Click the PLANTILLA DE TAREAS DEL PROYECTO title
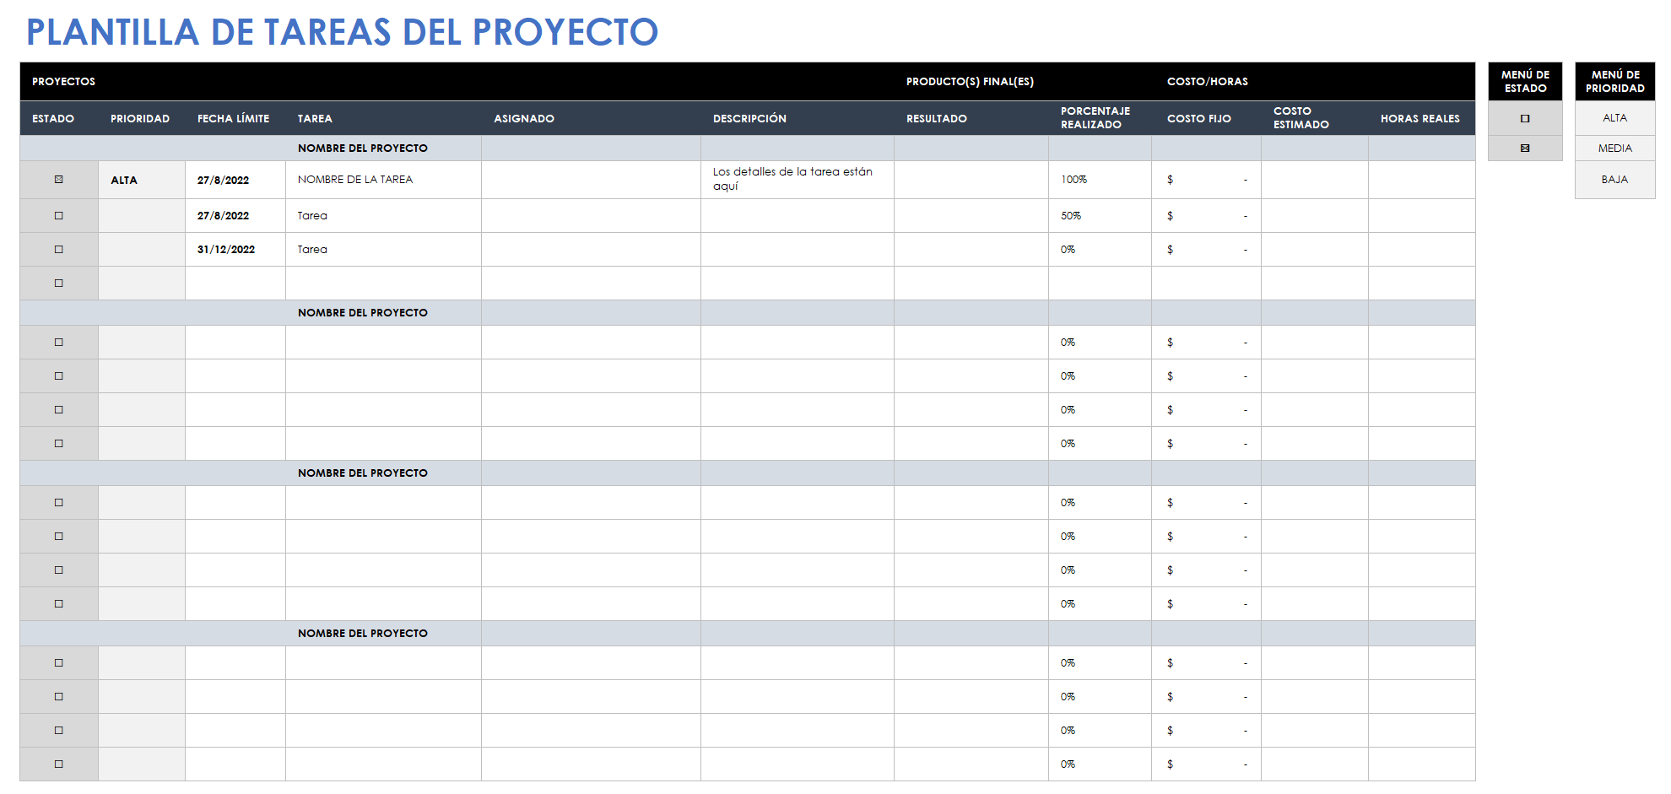Viewport: 1671px width, 794px height. point(342,33)
